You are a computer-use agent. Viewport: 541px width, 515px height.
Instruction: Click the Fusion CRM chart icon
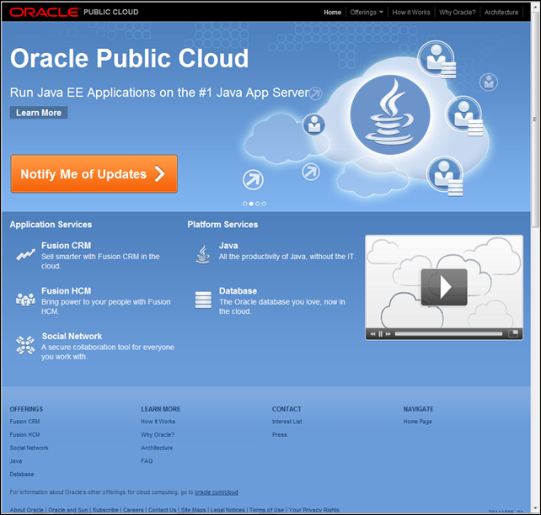pyautogui.click(x=25, y=255)
